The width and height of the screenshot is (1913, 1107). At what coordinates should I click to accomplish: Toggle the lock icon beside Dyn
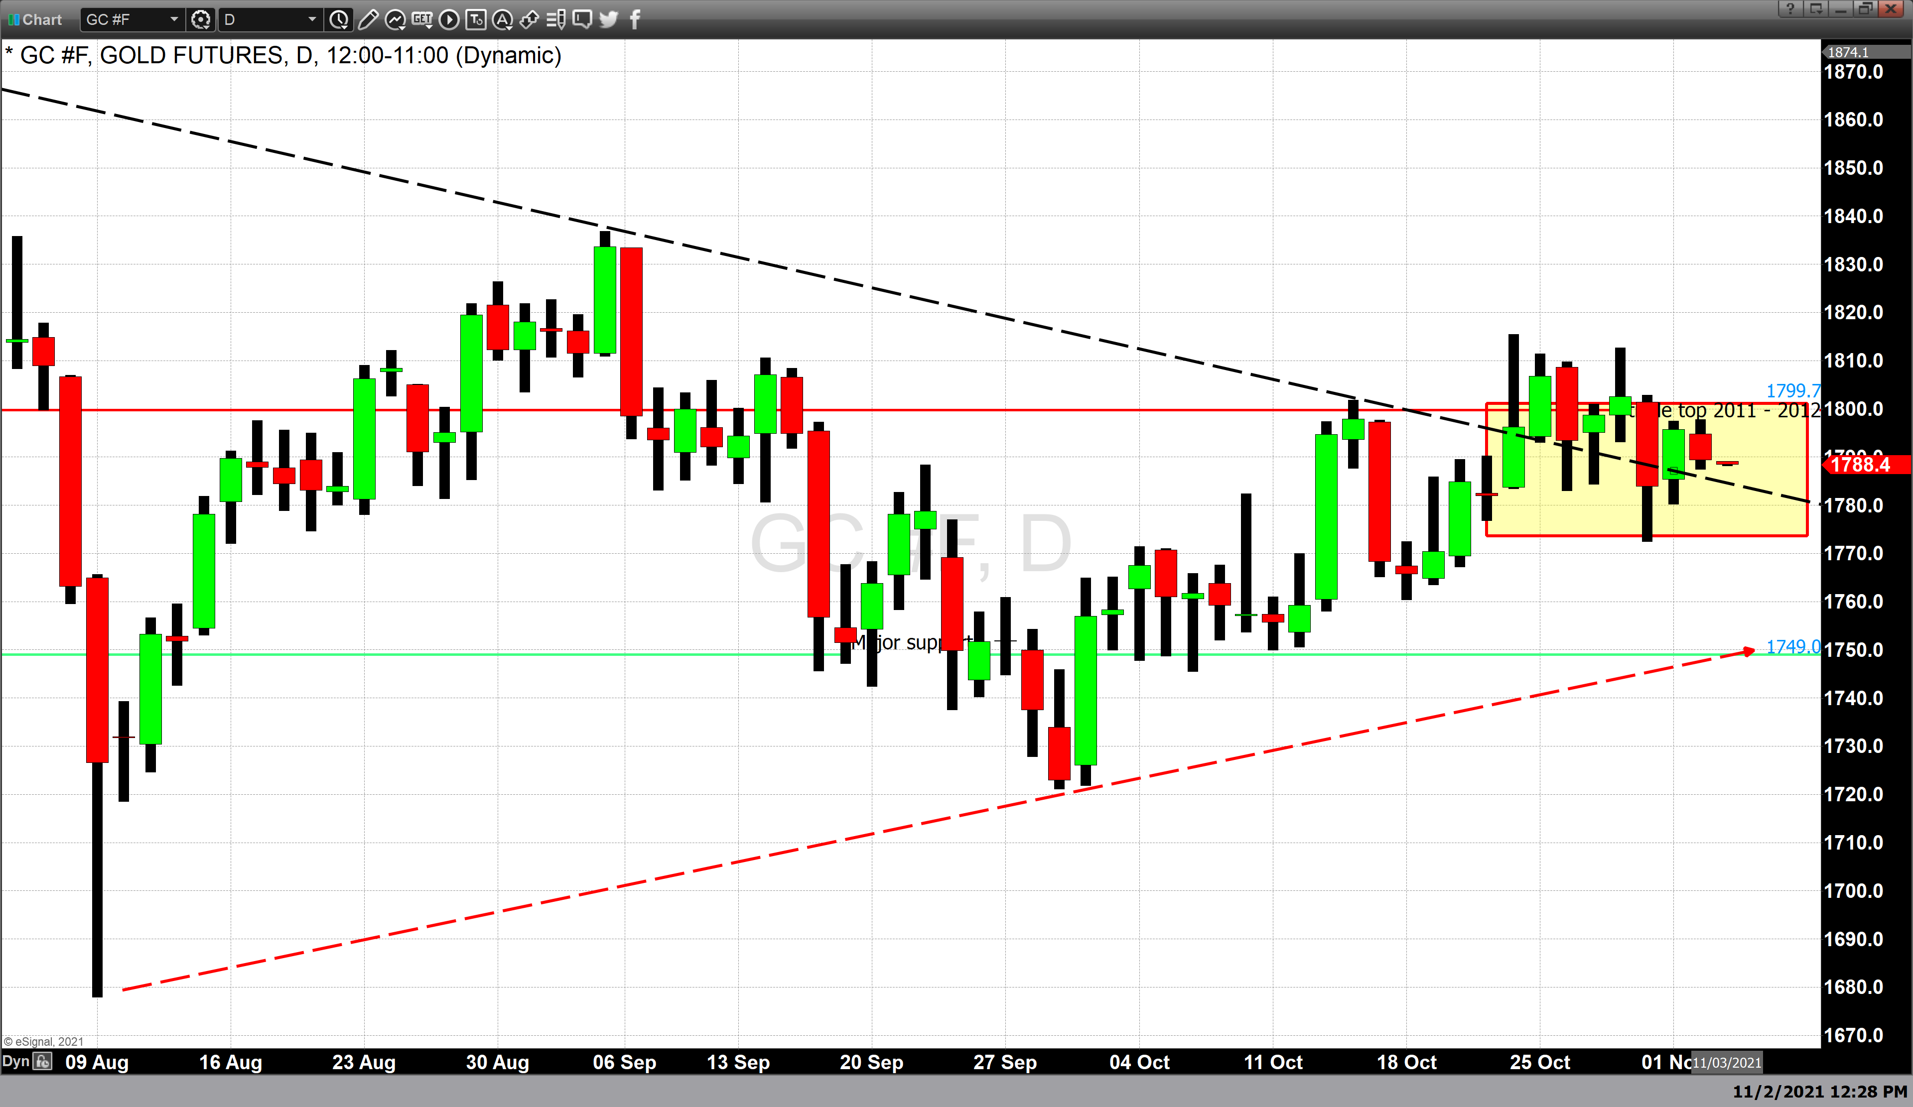point(43,1062)
